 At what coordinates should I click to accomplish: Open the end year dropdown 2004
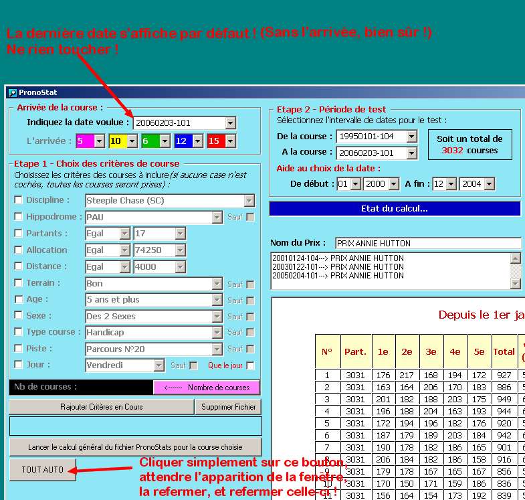490,184
